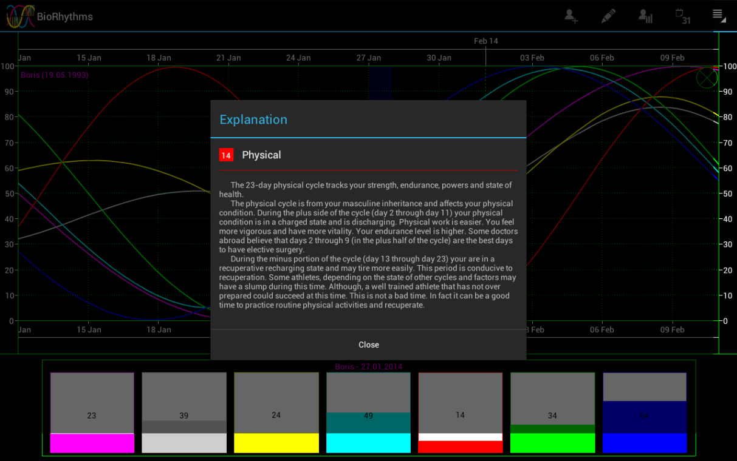The image size is (737, 461).
Task: Select the blue cycle bar on far right
Action: 645,412
